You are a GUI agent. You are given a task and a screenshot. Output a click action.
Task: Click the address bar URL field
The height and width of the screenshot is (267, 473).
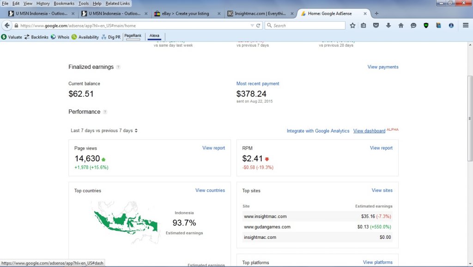(133, 26)
